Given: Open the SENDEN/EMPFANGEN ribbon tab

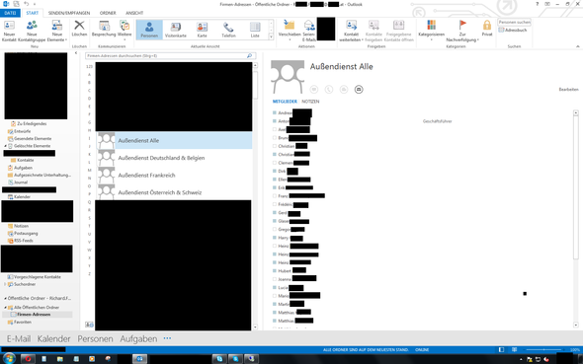Looking at the screenshot, I should [x=69, y=13].
